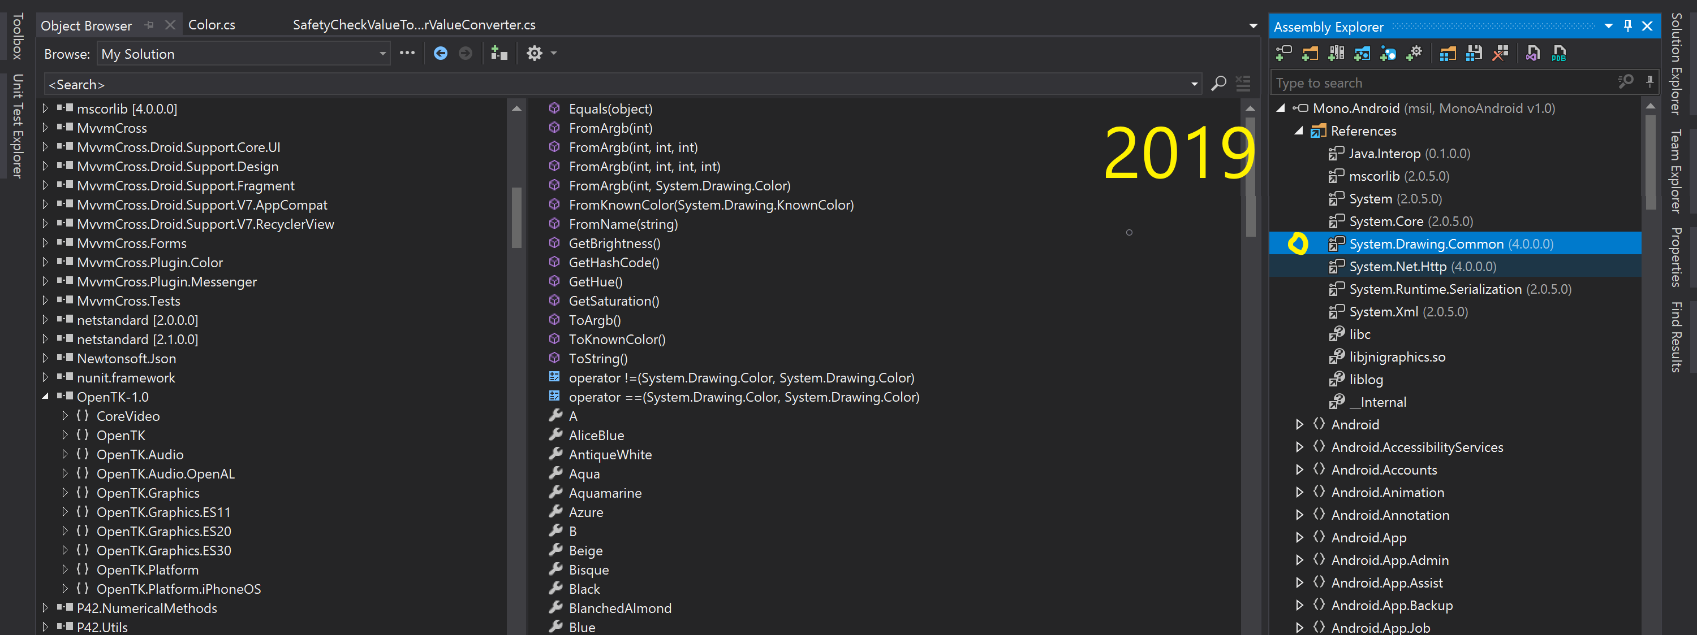
Task: Open Object Browser settings via the gear icon
Action: click(x=535, y=53)
